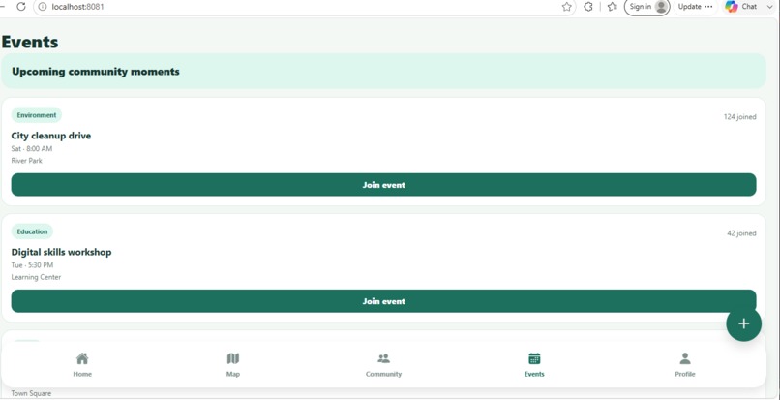Bookmark page with star icon
Viewport: 780px width, 400px height.
coord(566,7)
